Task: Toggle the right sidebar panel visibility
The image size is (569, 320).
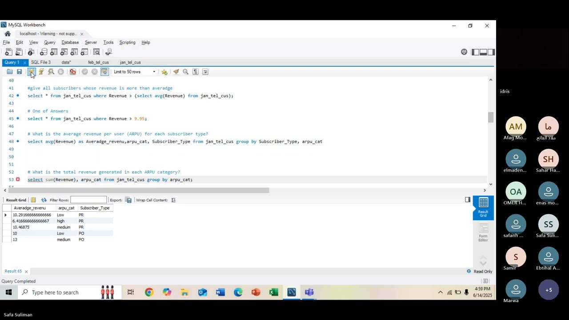Action: point(491,52)
